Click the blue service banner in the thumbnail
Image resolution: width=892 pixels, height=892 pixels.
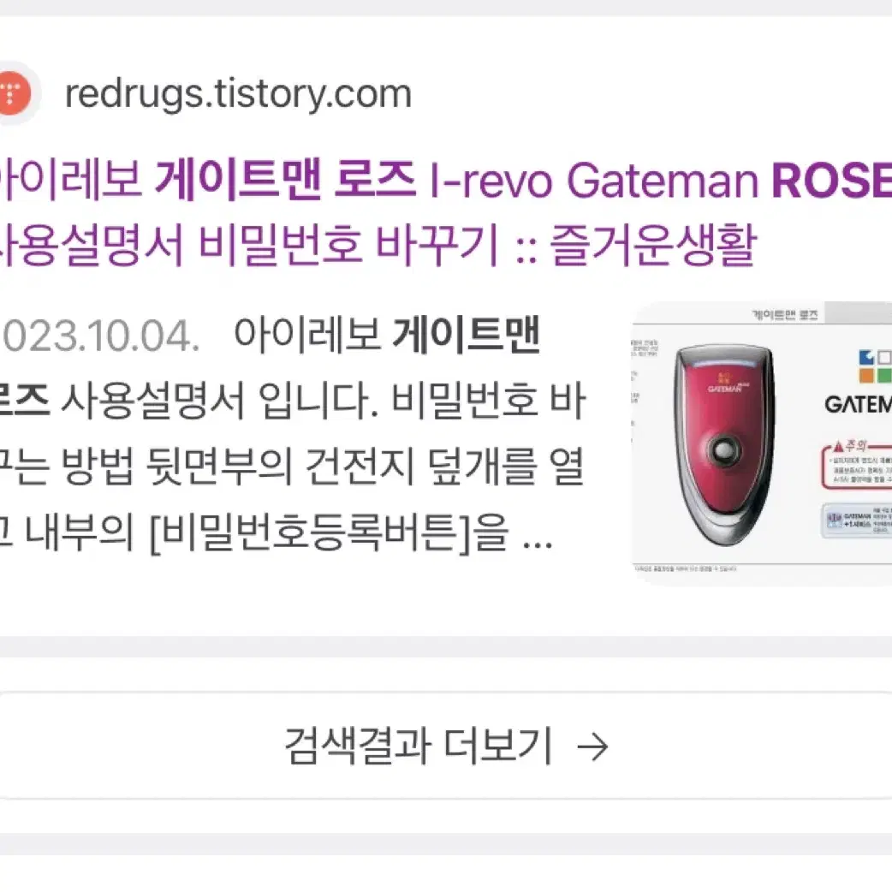point(857,520)
